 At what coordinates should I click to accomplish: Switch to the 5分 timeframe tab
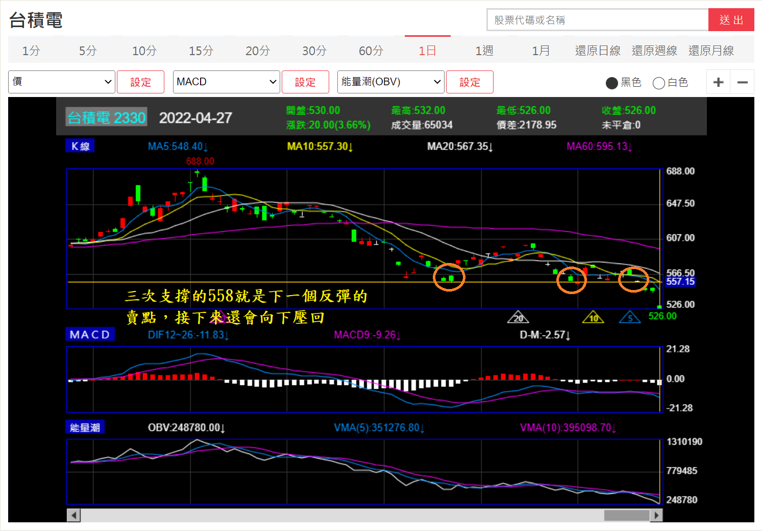click(88, 51)
